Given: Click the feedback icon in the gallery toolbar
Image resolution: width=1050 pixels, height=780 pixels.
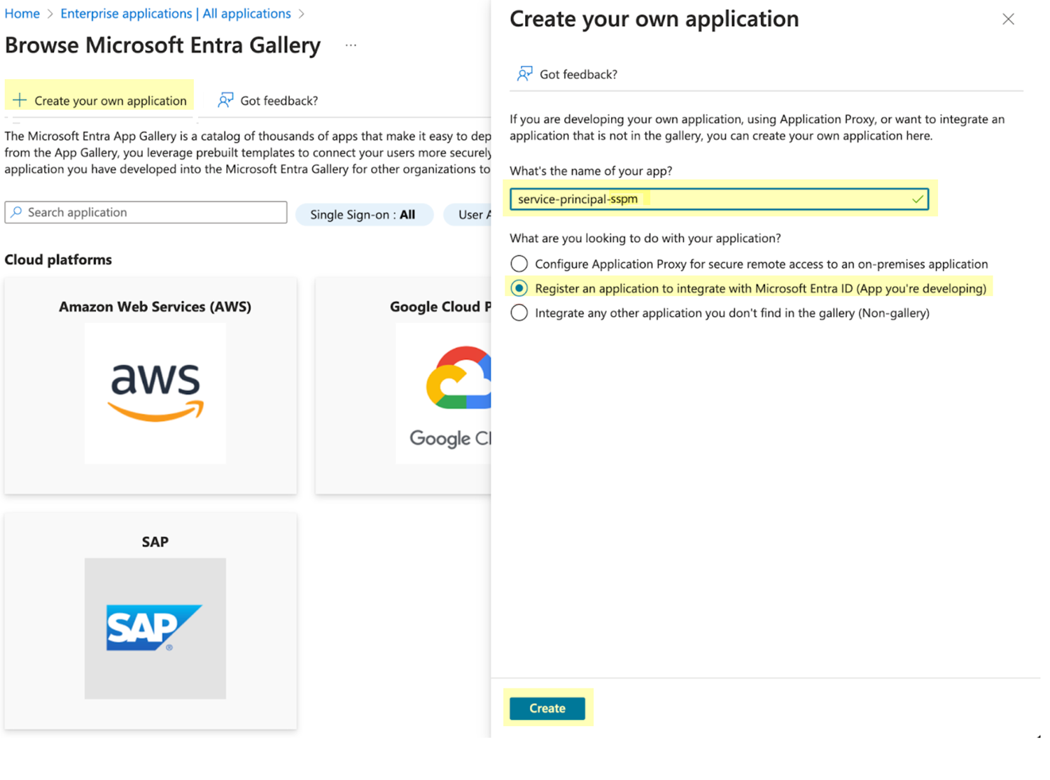Looking at the screenshot, I should click(225, 100).
